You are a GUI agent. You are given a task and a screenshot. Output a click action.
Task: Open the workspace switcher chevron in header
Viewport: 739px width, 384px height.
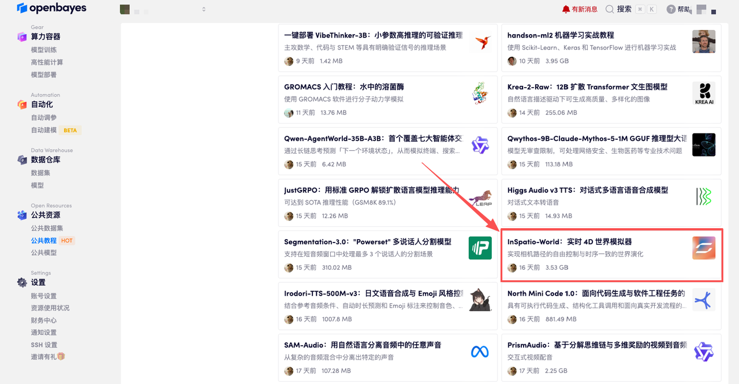point(204,9)
